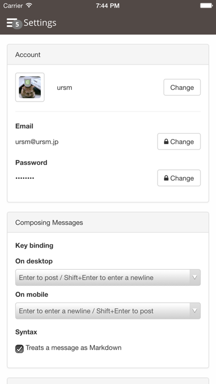Tap the Wi-Fi status icon
Image resolution: width=216 pixels, height=384 pixels.
coord(29,6)
